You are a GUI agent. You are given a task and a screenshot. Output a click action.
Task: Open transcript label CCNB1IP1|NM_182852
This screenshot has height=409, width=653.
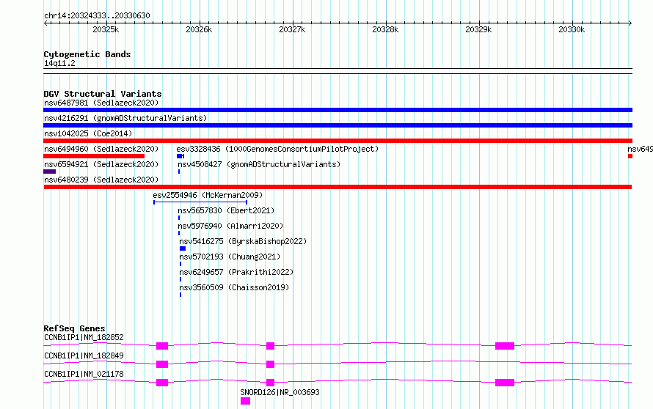point(84,337)
